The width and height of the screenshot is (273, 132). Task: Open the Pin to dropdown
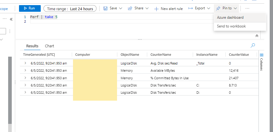227,8
